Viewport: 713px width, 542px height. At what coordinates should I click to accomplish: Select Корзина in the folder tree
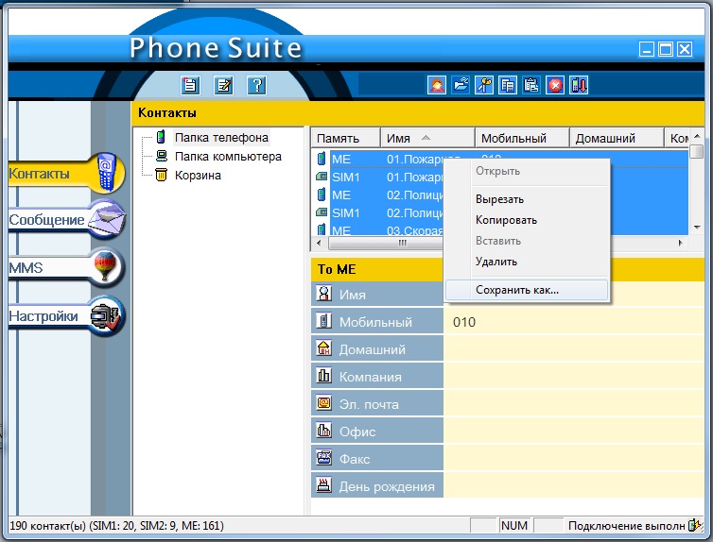pyautogui.click(x=198, y=175)
